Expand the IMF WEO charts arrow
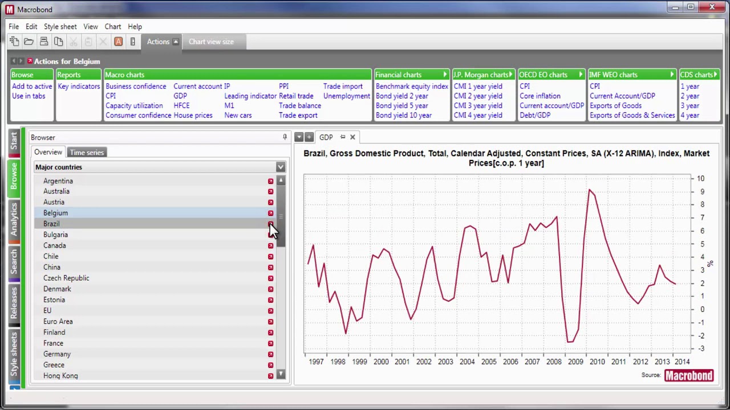This screenshot has width=730, height=410. click(672, 75)
